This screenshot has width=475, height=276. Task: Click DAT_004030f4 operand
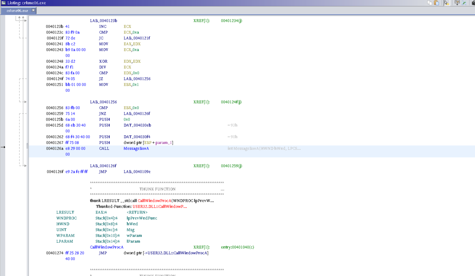[137, 137]
